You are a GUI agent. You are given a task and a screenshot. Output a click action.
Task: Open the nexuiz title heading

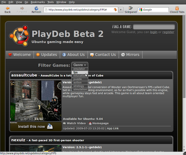pos(18,140)
